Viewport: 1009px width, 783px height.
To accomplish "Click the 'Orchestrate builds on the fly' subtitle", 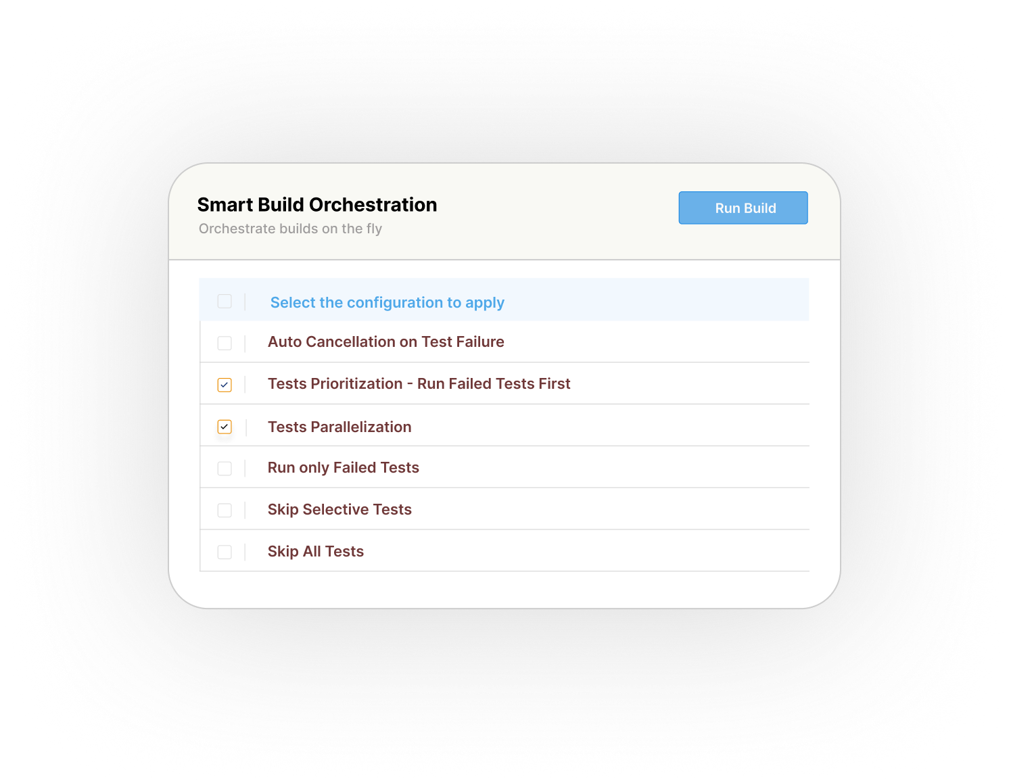I will [290, 229].
